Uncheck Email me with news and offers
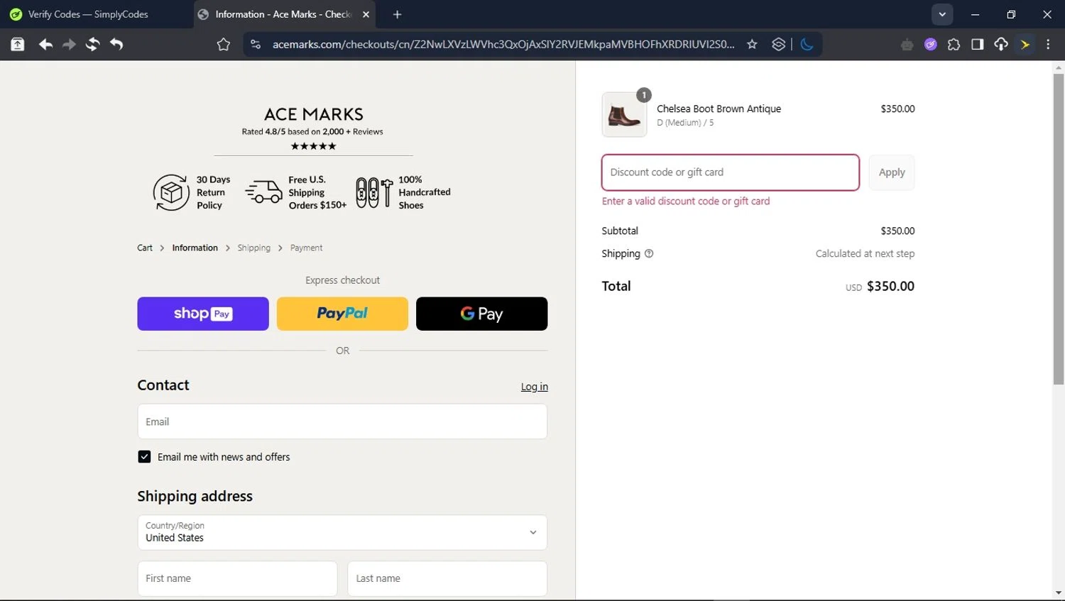 coord(144,457)
